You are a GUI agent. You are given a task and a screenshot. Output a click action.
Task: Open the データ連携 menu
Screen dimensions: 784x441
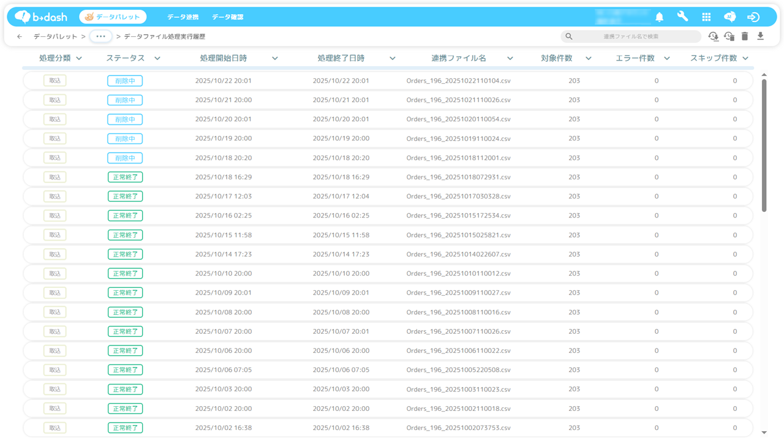pyautogui.click(x=183, y=17)
